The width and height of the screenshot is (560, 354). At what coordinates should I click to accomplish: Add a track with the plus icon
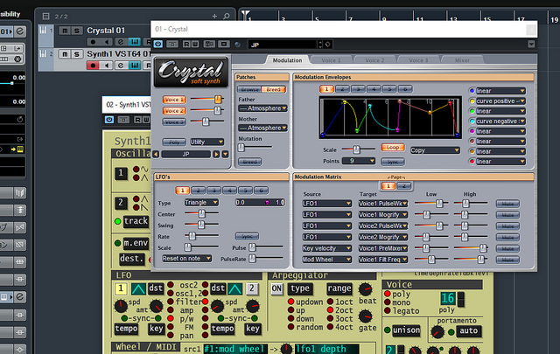214,16
